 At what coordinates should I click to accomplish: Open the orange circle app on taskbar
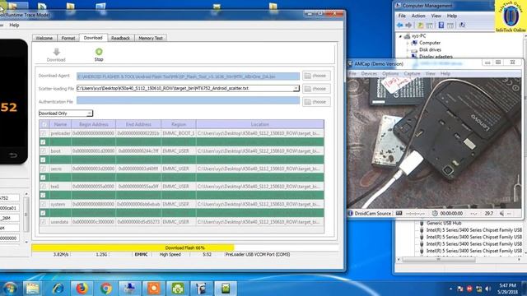154,289
